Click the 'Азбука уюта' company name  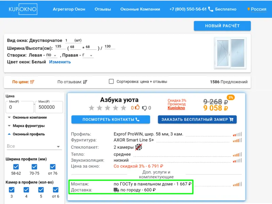point(119,100)
